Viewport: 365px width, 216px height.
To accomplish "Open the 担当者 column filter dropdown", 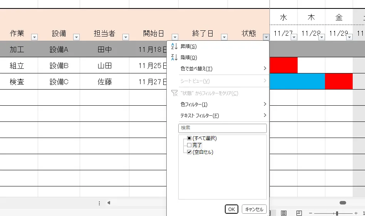I will [x=126, y=37].
